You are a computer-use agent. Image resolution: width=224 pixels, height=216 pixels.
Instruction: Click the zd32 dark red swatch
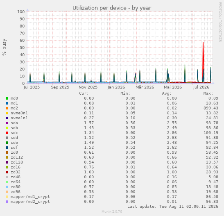7,172
